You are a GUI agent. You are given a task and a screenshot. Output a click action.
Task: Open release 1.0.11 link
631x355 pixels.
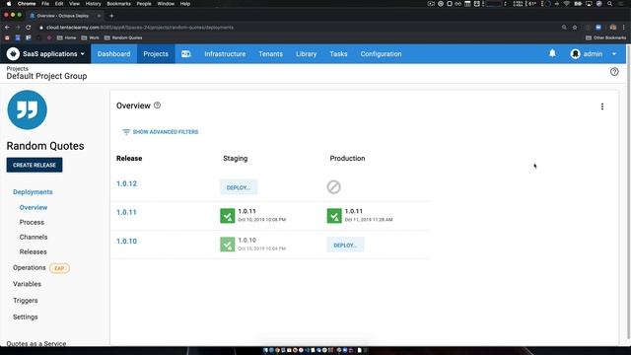click(127, 212)
